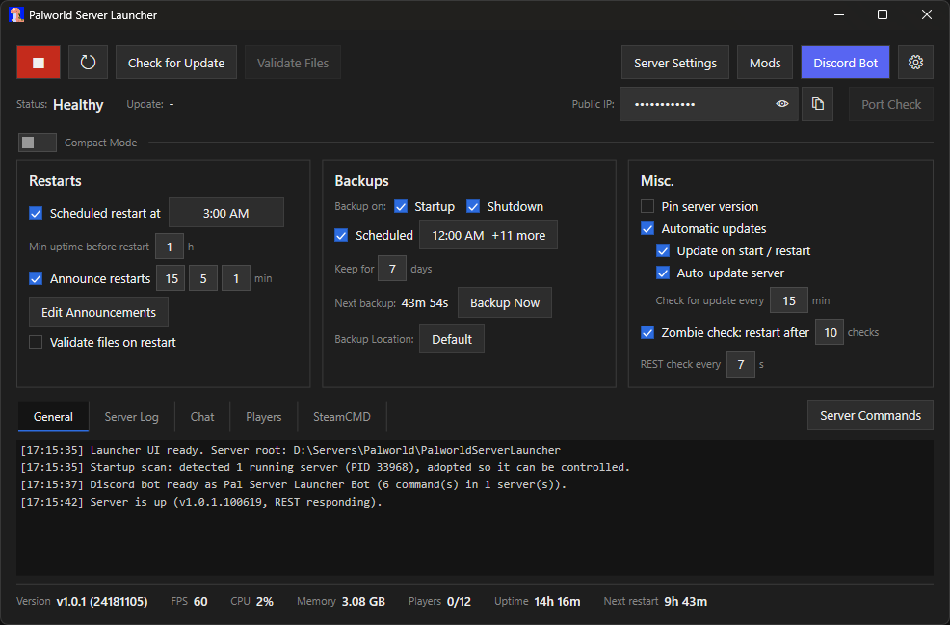Toggle backup on Shutdown checkbox

click(473, 206)
